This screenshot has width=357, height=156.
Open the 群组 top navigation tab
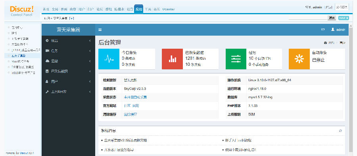coord(109,10)
